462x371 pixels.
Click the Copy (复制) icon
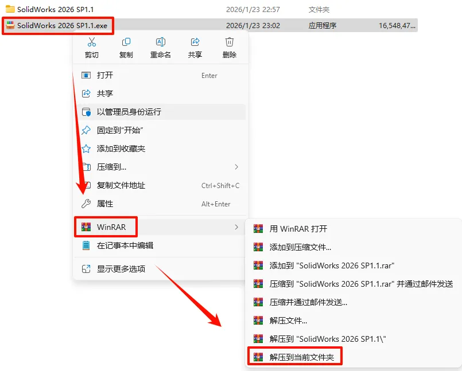(x=126, y=42)
